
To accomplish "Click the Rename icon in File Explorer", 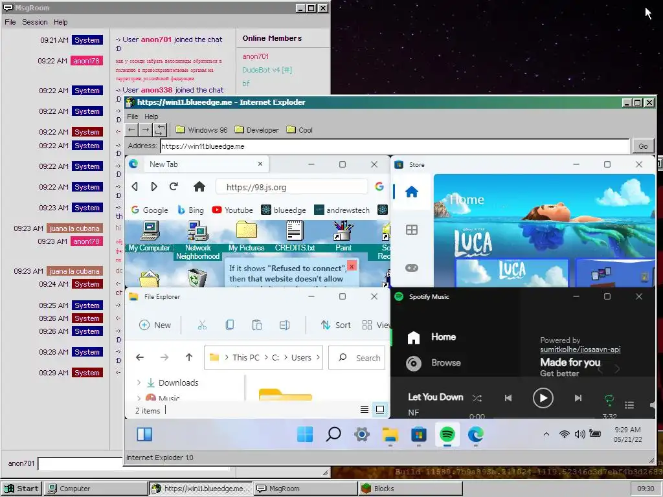I will 284,325.
